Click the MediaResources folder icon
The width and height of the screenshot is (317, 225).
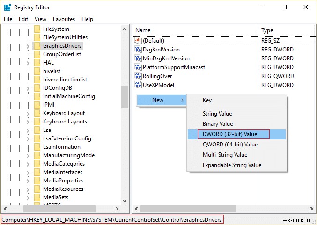[x=37, y=189]
